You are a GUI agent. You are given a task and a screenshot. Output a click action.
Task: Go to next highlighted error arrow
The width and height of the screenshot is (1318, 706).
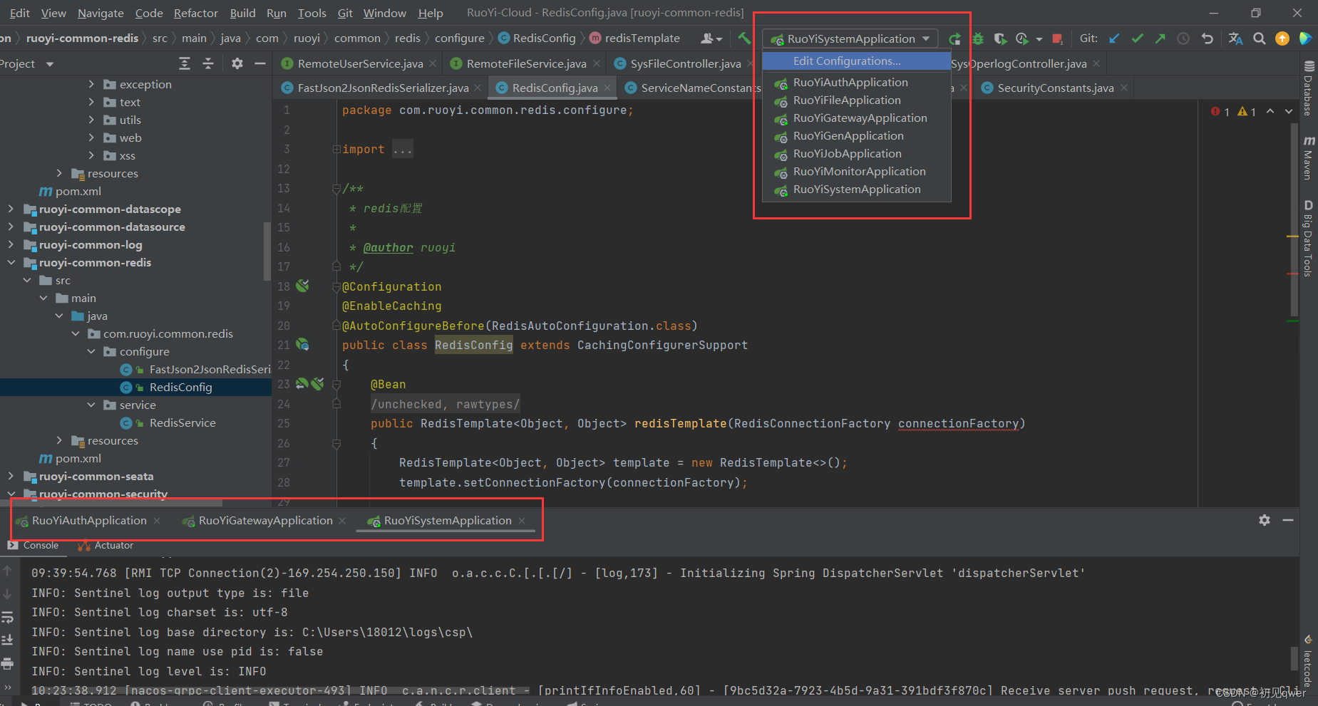[1289, 111]
